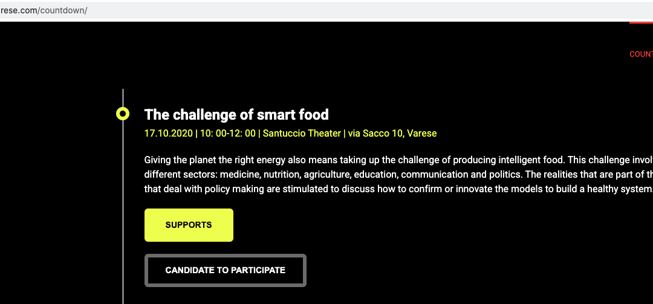Select the yellow timeline circle marker

[x=123, y=114]
